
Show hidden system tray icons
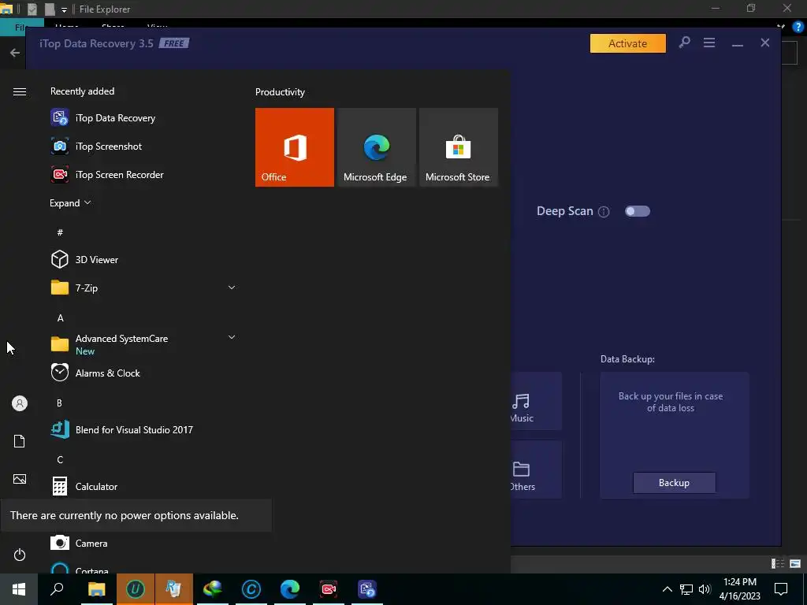pos(667,589)
